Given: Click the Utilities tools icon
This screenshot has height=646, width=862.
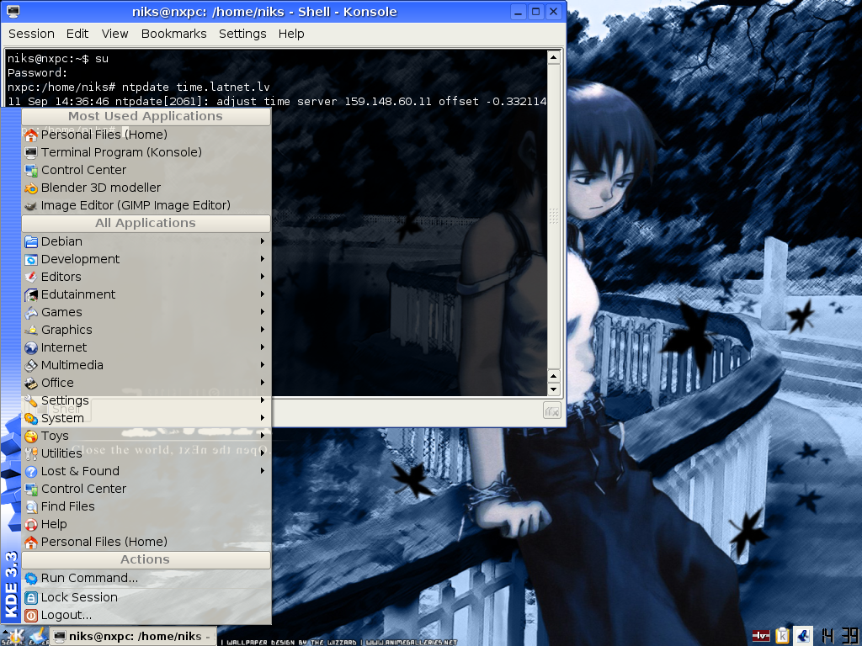Looking at the screenshot, I should pos(31,453).
